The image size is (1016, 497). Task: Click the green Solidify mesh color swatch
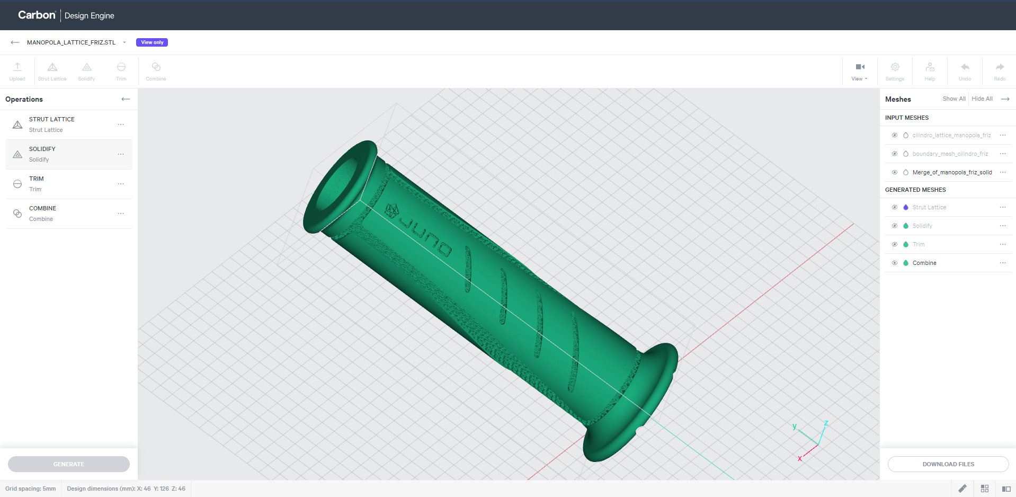pyautogui.click(x=906, y=226)
